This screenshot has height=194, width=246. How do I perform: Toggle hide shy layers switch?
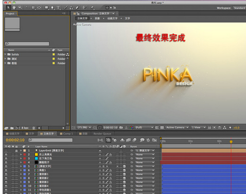(x=122, y=140)
